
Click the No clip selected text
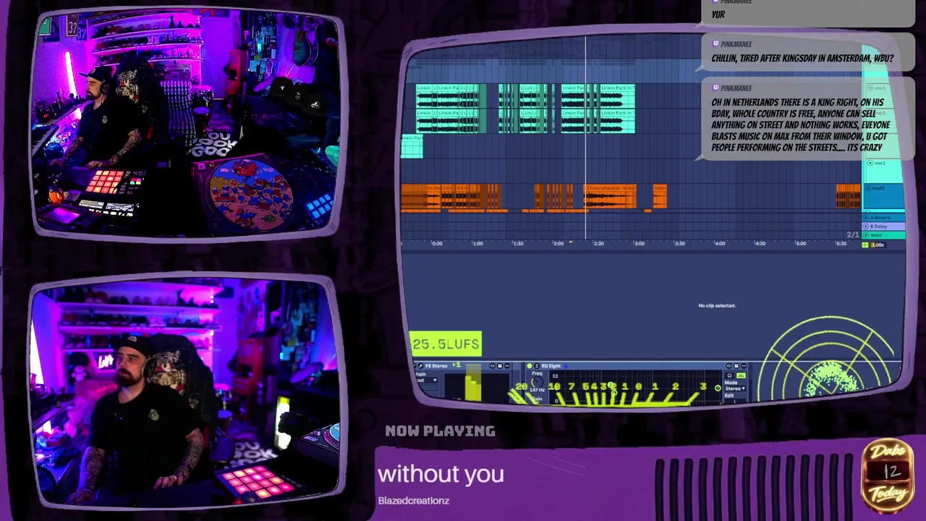click(717, 305)
